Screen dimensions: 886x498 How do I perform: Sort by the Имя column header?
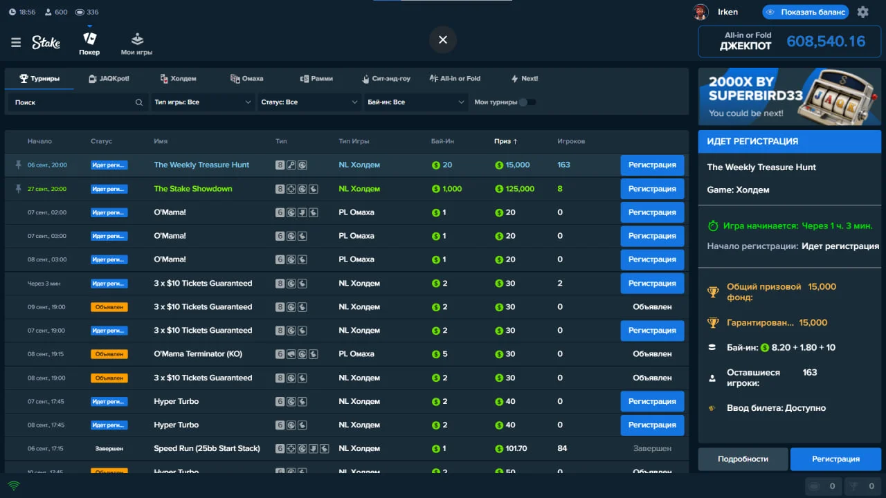(x=161, y=141)
